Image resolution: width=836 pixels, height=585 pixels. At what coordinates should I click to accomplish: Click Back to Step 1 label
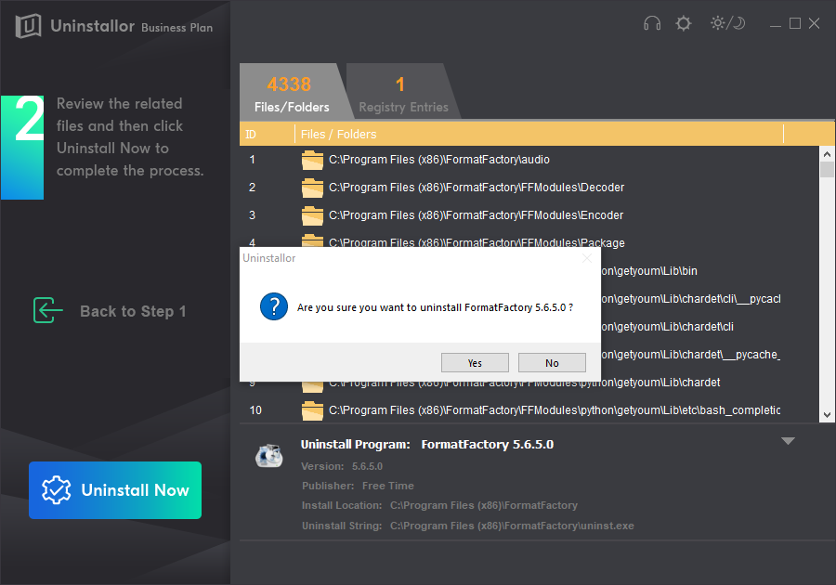point(133,311)
